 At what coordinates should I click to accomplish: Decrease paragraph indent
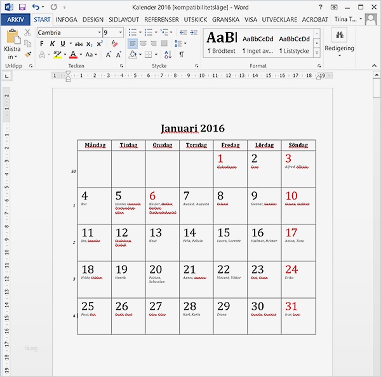tap(184, 32)
